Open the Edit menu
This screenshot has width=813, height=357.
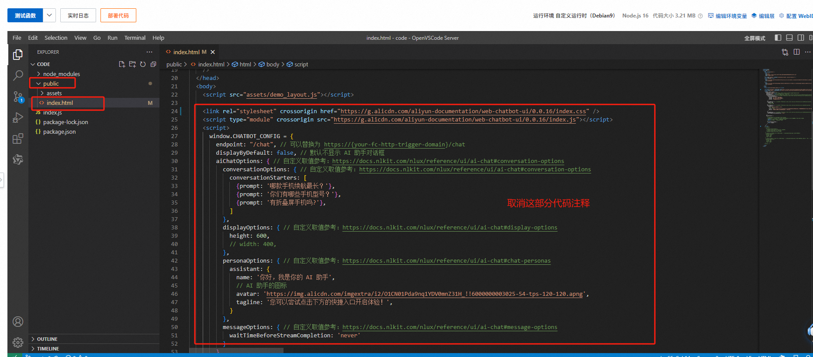[x=33, y=38]
